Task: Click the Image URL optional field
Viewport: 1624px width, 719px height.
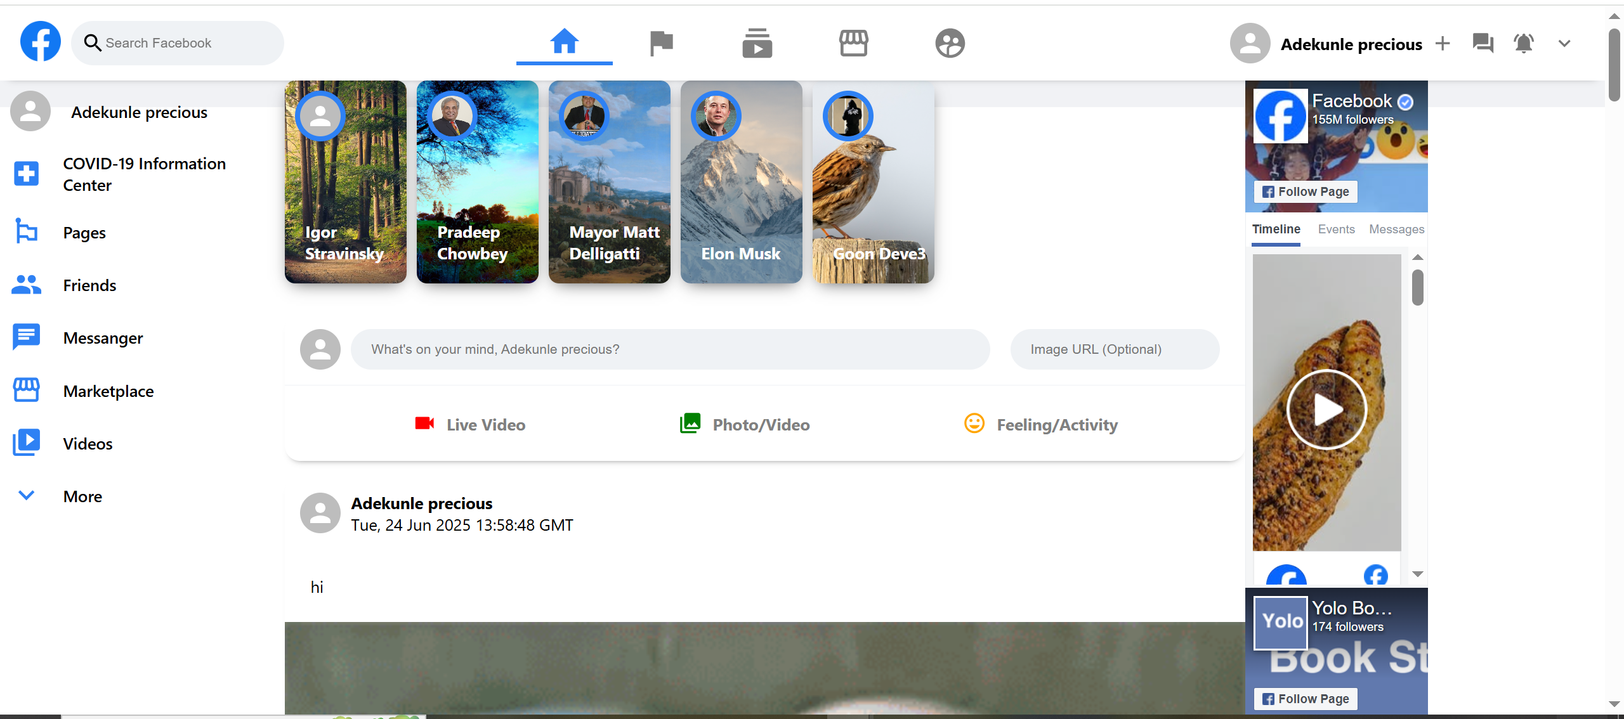Action: pyautogui.click(x=1114, y=349)
